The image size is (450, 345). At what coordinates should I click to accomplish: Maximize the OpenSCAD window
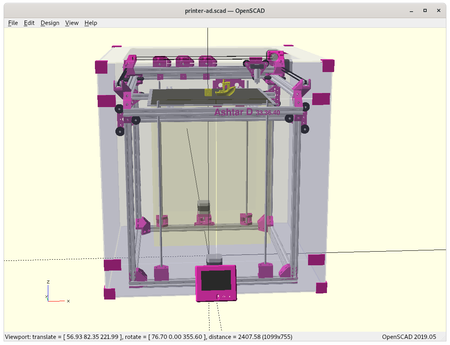pyautogui.click(x=425, y=11)
